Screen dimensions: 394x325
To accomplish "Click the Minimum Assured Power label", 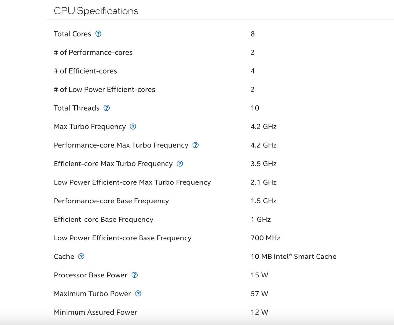I will tap(95, 312).
